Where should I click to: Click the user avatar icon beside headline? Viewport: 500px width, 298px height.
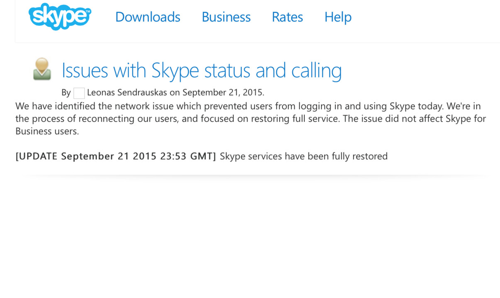coord(42,69)
